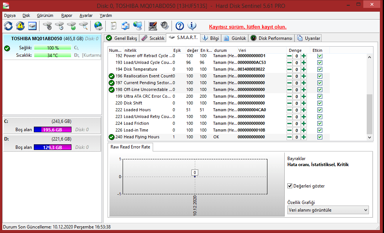Screen dimensions: 384x233
Task: Click the blue info bubble about icon
Action: [192, 26]
